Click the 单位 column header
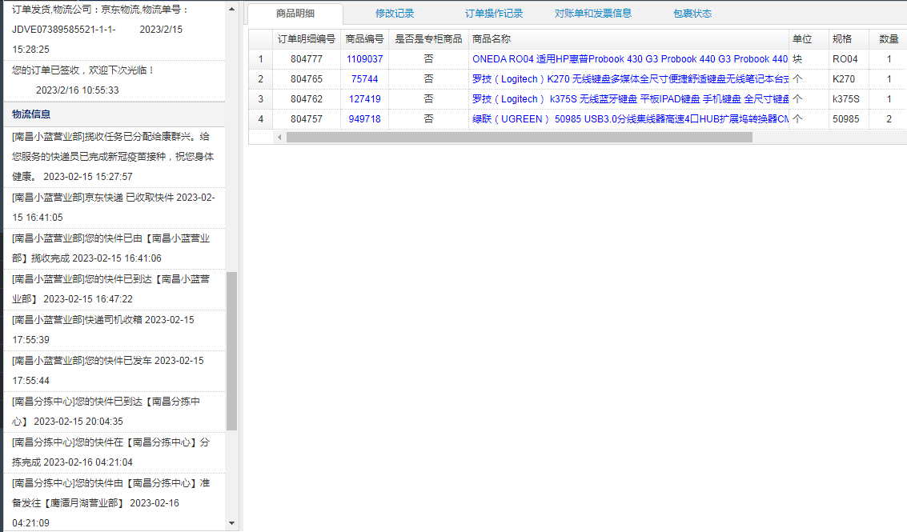This screenshot has height=532, width=907. pyautogui.click(x=809, y=38)
